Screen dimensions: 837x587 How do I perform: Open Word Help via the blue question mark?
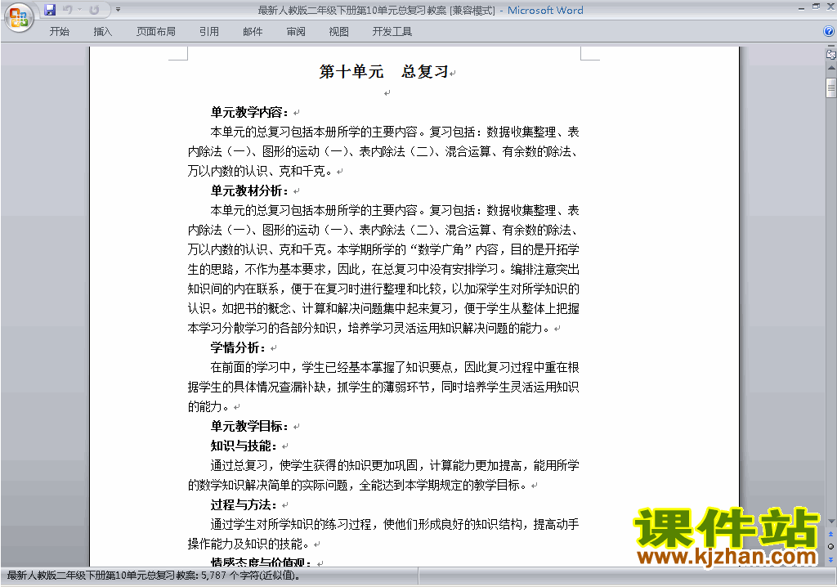(x=829, y=32)
